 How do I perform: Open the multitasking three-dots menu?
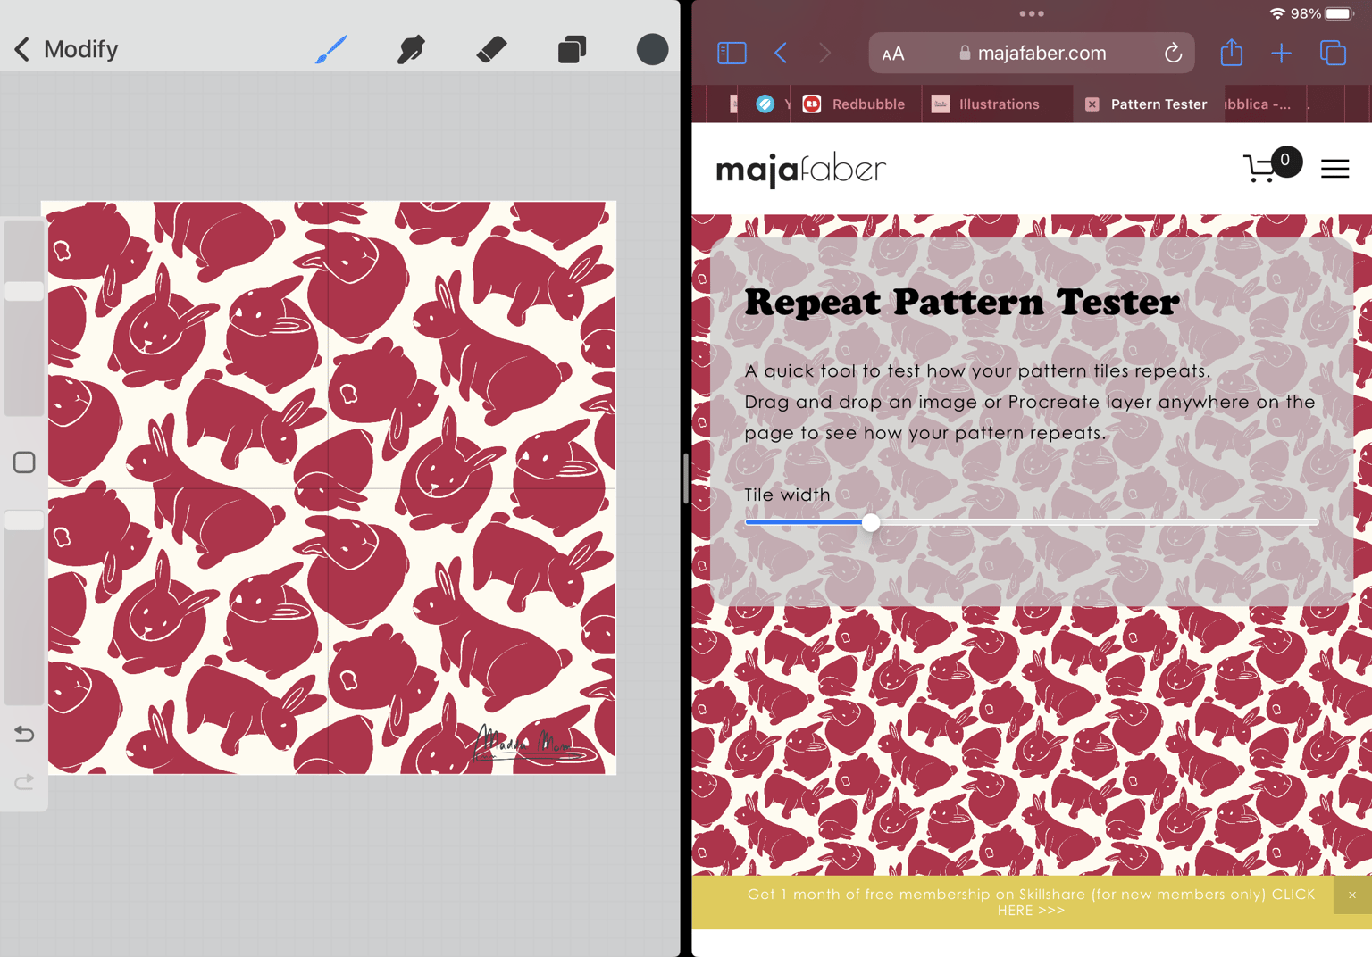1032,13
